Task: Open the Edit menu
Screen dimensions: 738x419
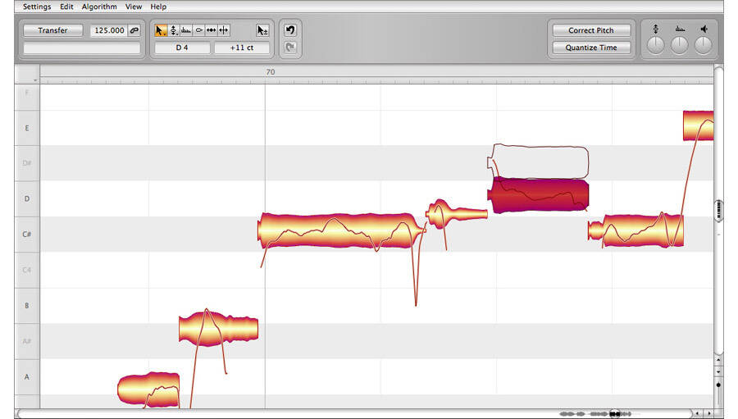Action: [66, 7]
